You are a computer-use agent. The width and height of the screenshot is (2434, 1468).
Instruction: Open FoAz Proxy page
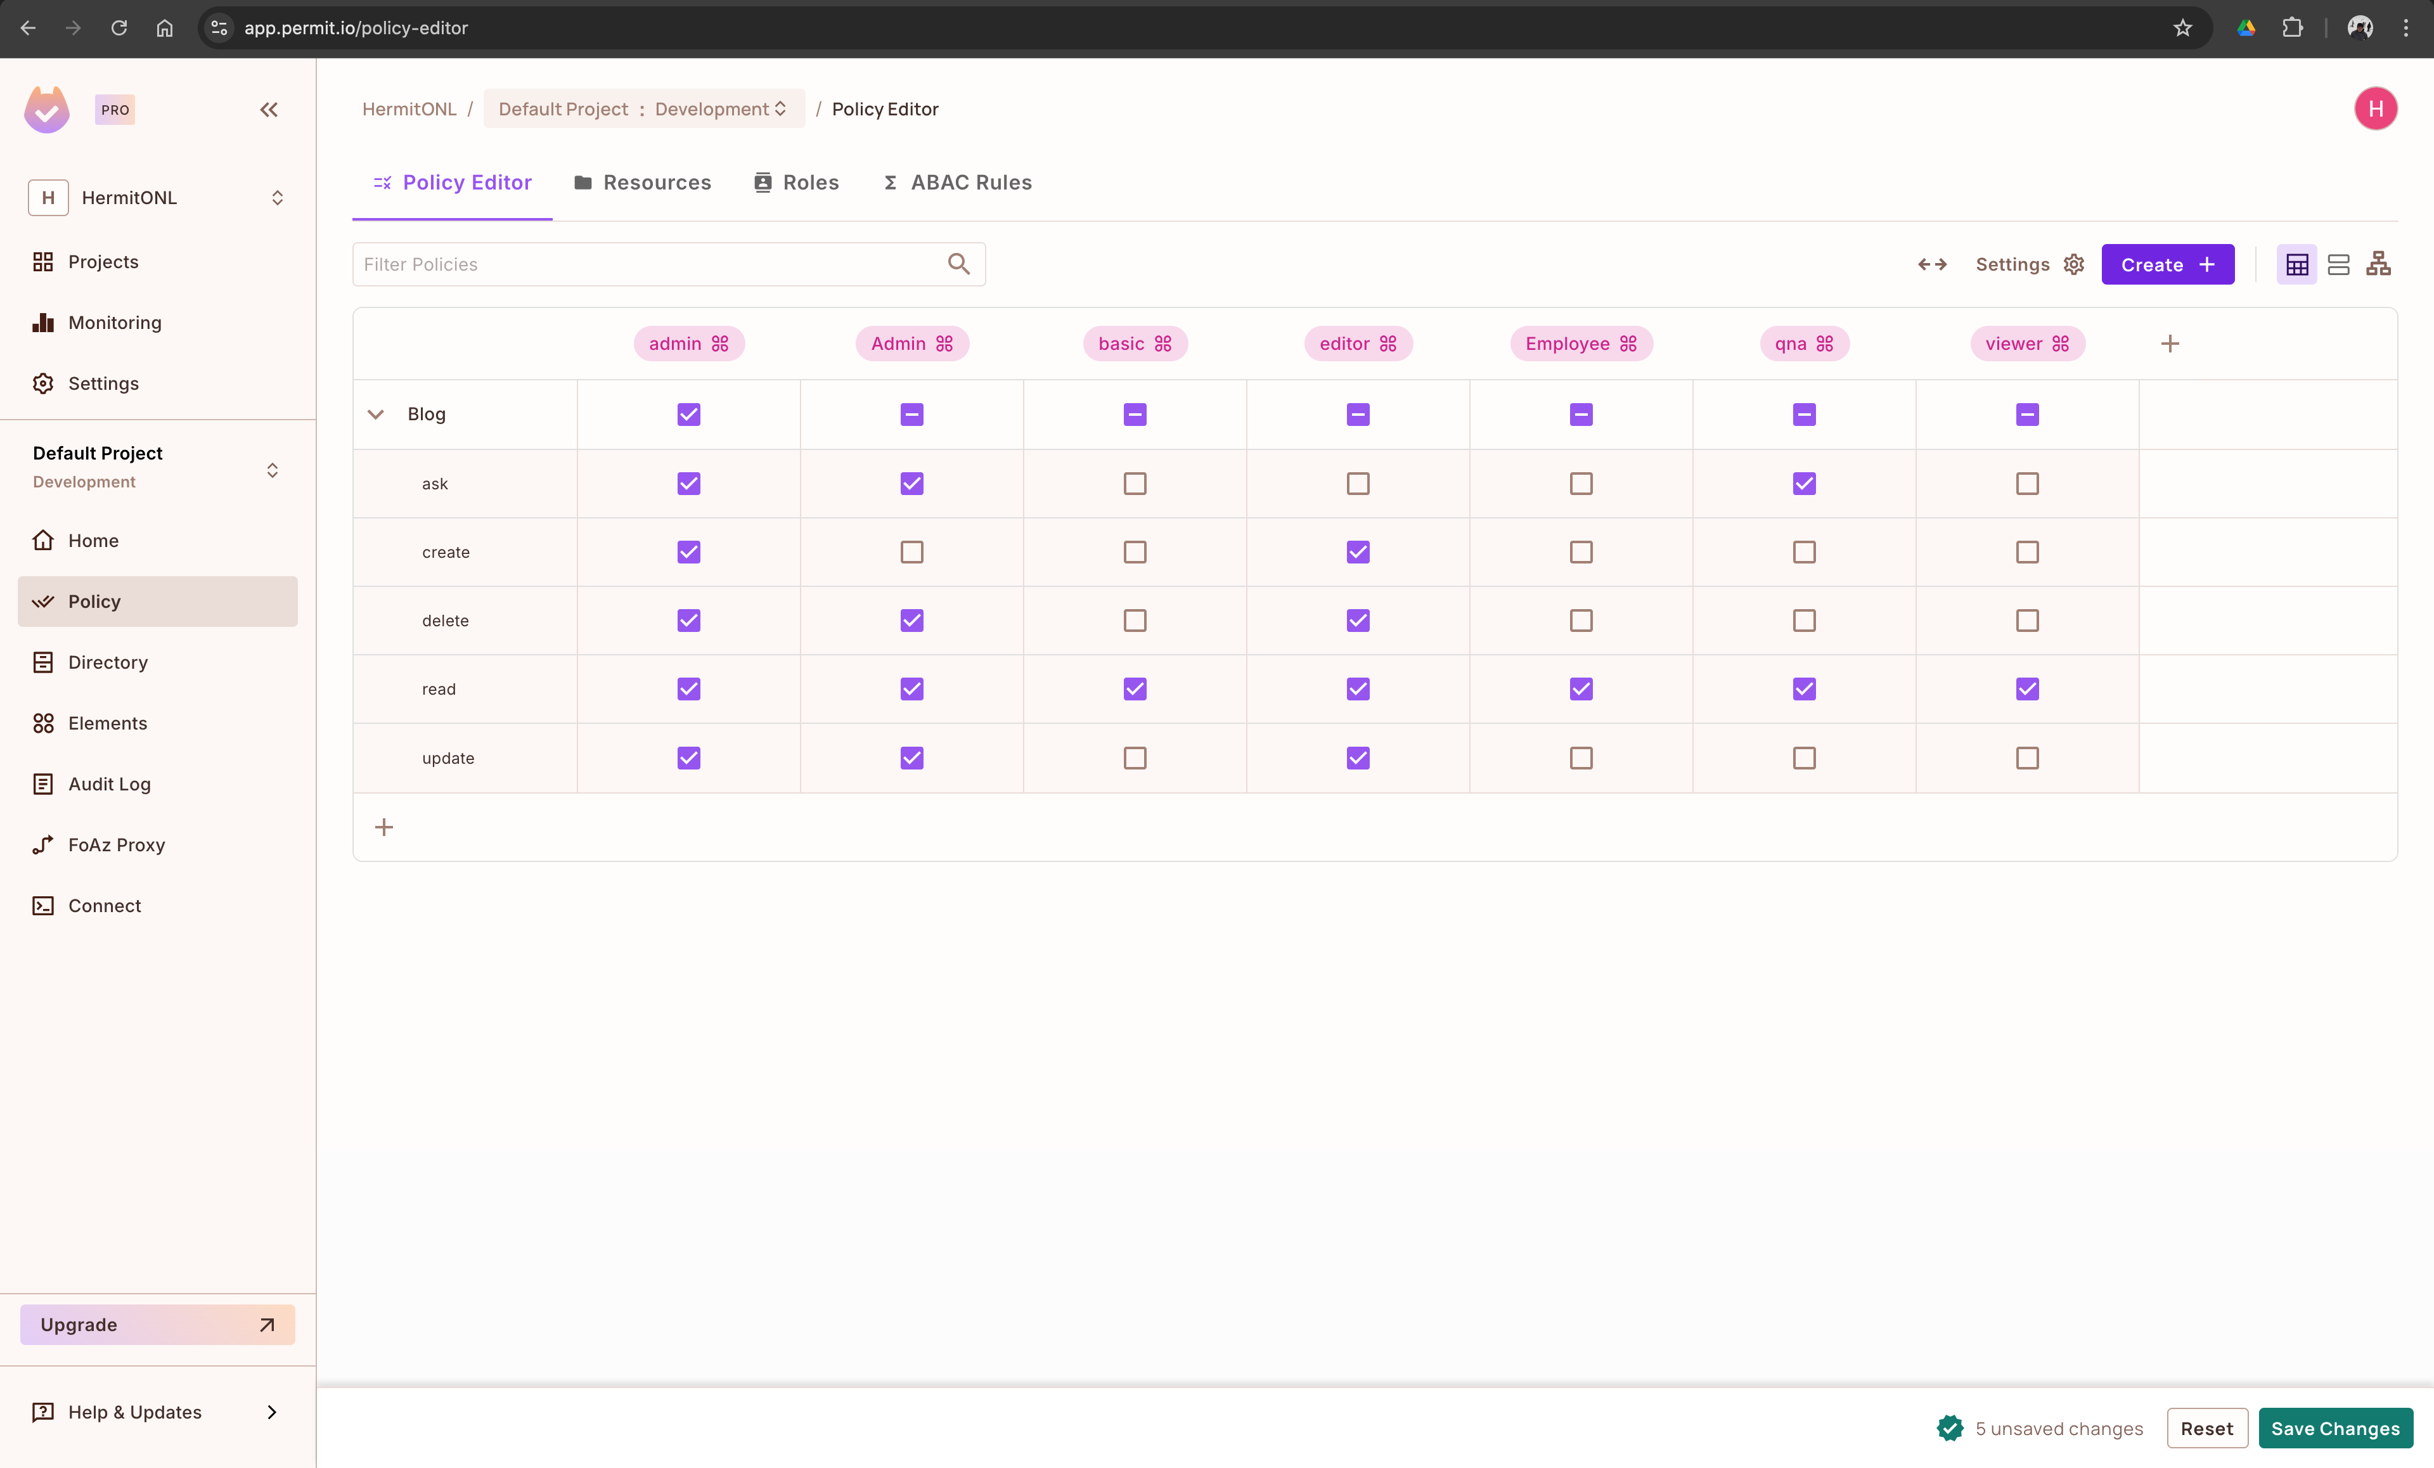[158, 845]
